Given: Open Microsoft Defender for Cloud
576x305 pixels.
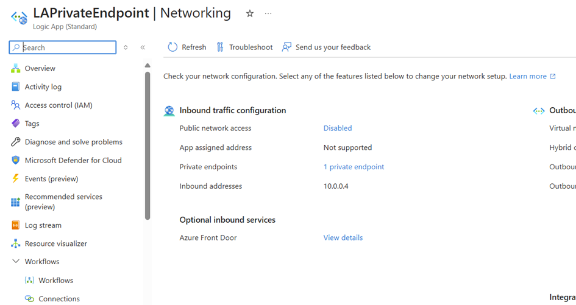Looking at the screenshot, I should [x=73, y=160].
